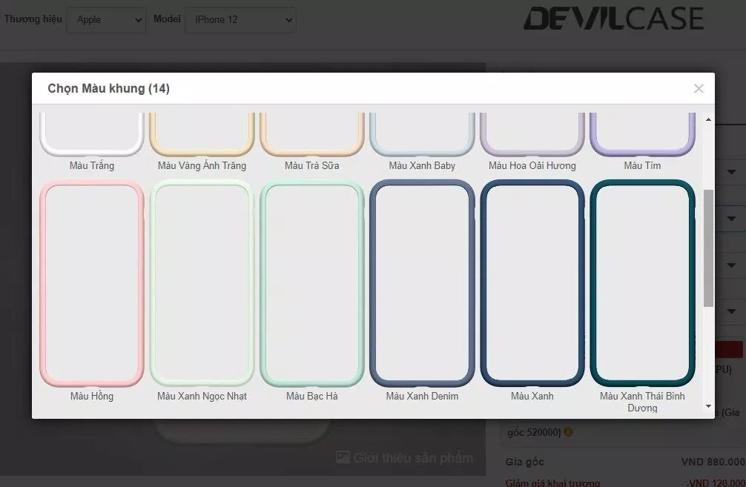Viewport: 746px width, 487px height.
Task: Choose the Màu Hoa Oải Hương frame
Action: [x=532, y=136]
